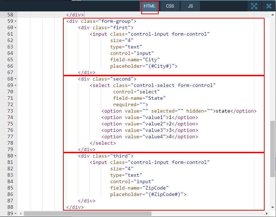276x217 pixels.
Task: Click the div class="first" line
Action: click(x=106, y=28)
